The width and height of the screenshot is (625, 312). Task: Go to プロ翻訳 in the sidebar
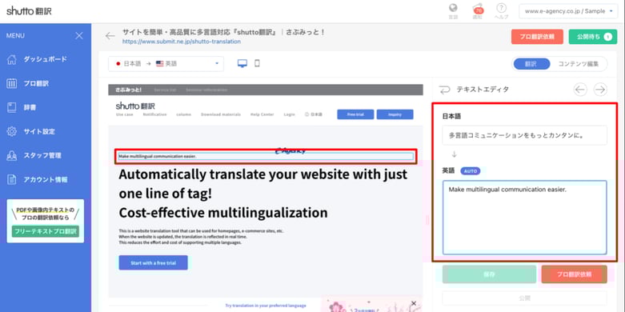[x=36, y=84]
